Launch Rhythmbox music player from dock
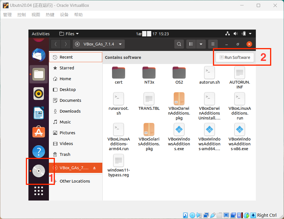284x219 pixels. [x=39, y=94]
